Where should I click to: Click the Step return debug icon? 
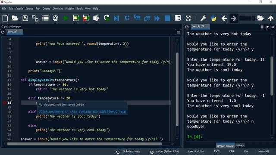[x=147, y=18]
